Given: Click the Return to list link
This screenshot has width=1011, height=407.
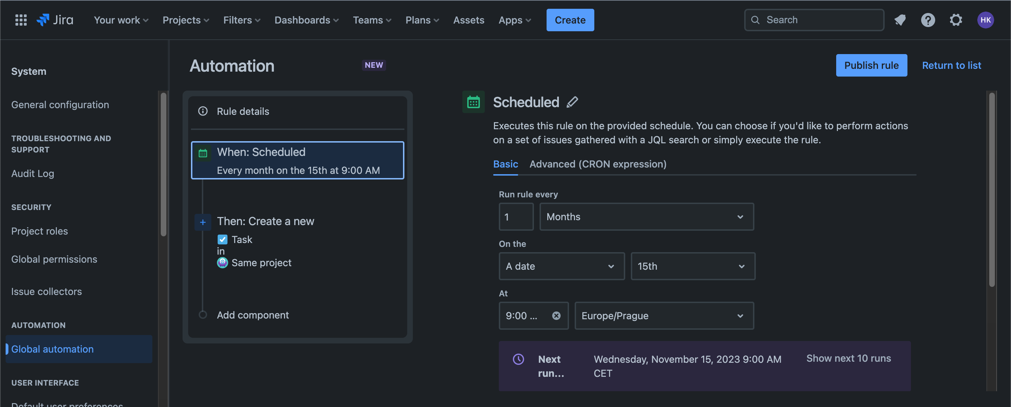Looking at the screenshot, I should click(x=951, y=65).
